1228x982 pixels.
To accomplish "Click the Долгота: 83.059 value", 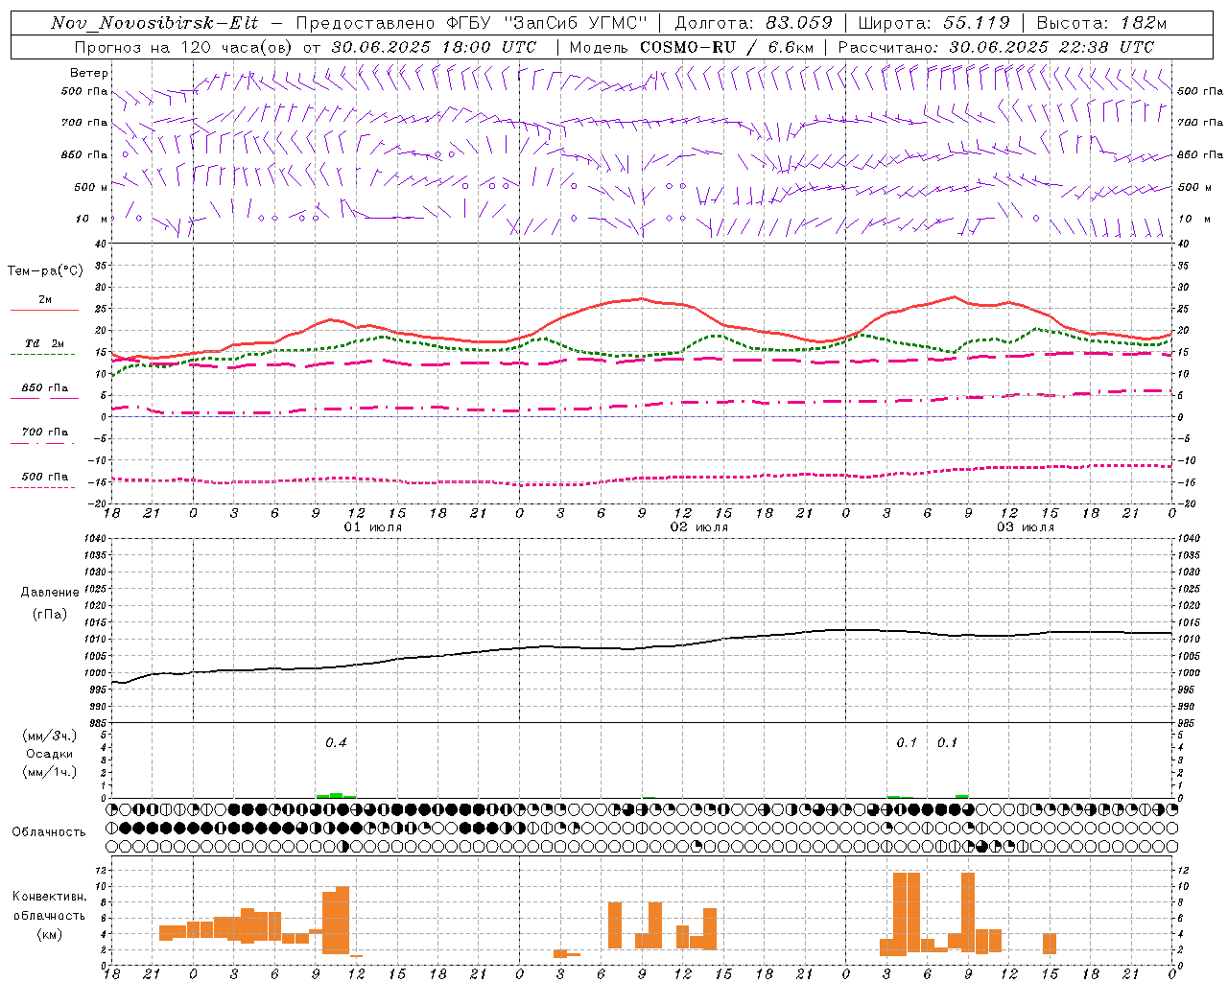I will (x=754, y=23).
